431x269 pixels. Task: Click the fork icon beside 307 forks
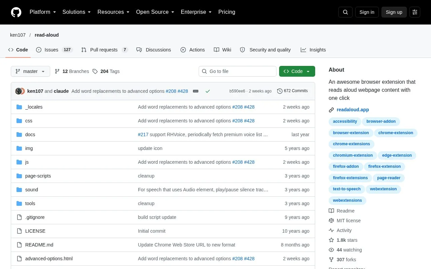331,260
